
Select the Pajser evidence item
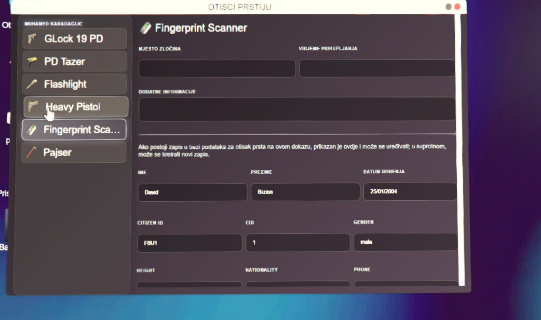[x=74, y=152]
